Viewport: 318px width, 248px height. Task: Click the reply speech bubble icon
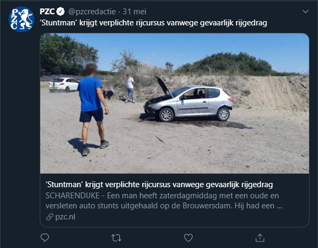tap(45, 237)
